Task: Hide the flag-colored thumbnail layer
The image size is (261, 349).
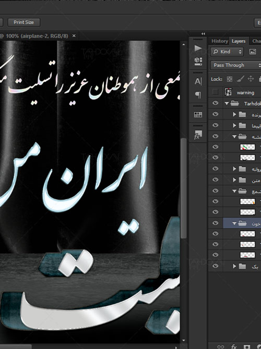Action: pyautogui.click(x=215, y=147)
